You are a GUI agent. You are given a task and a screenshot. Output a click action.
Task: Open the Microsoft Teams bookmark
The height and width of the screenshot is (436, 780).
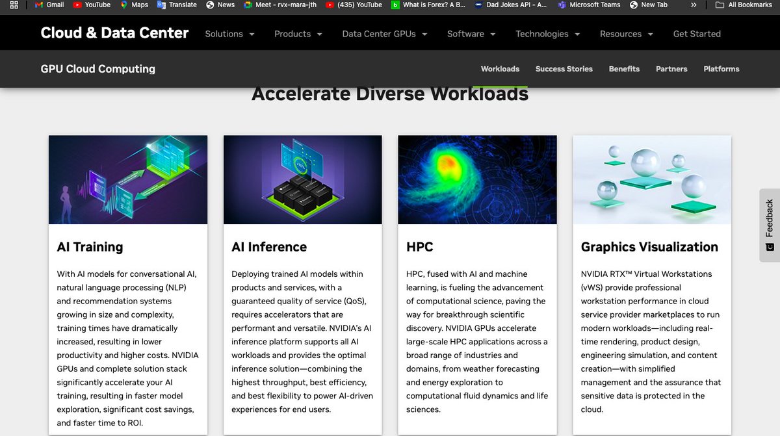[588, 5]
